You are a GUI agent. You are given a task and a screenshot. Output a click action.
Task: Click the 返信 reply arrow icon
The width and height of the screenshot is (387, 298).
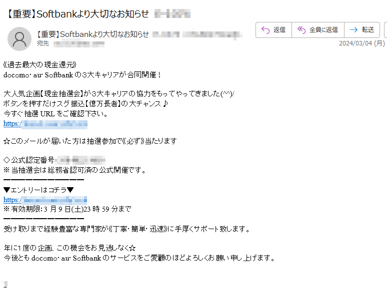click(265, 30)
